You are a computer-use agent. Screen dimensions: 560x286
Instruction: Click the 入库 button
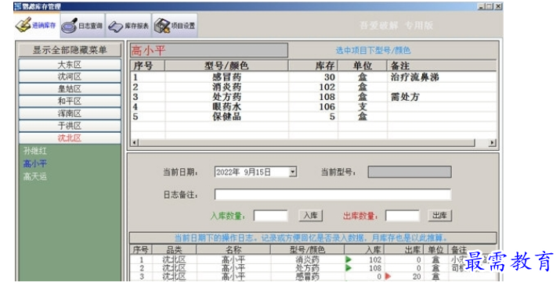click(x=310, y=216)
